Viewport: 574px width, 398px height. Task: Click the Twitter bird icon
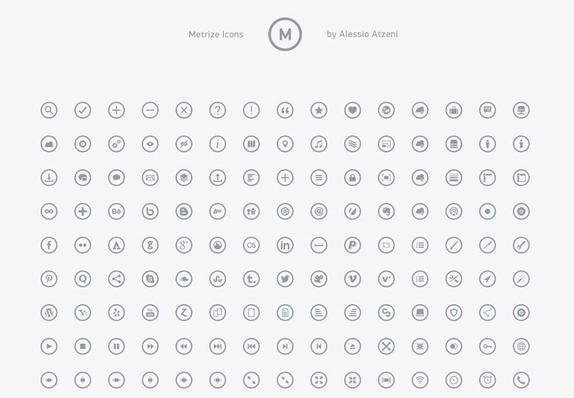pos(285,279)
